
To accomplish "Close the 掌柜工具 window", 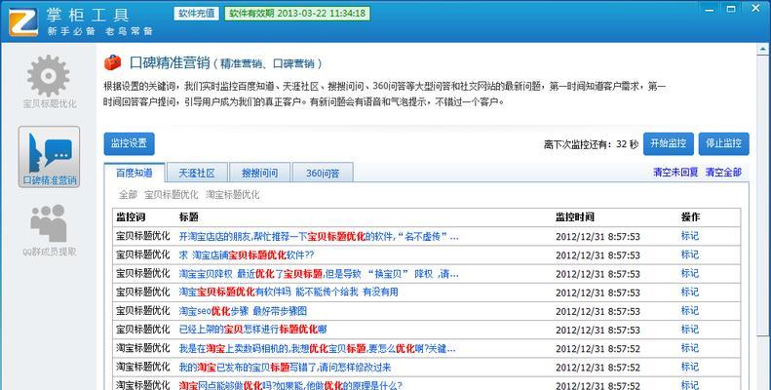I will point(755,9).
